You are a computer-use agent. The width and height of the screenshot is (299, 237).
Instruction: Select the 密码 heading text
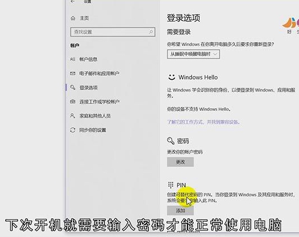tap(183, 141)
